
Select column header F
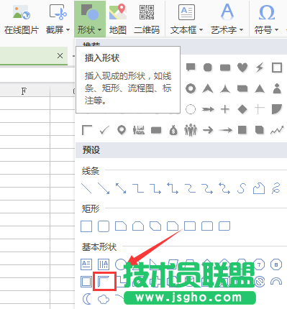(x=24, y=91)
